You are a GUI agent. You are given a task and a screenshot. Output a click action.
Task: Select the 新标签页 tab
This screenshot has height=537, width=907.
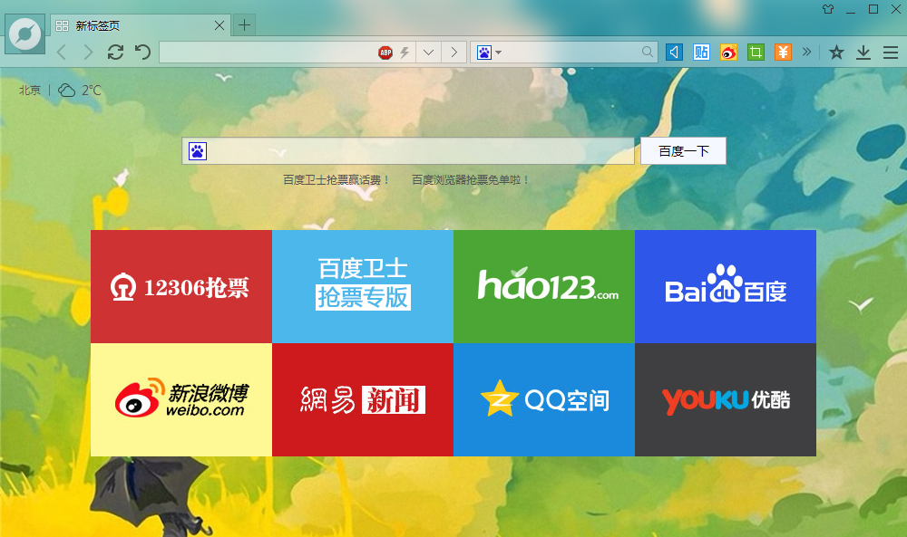[141, 25]
